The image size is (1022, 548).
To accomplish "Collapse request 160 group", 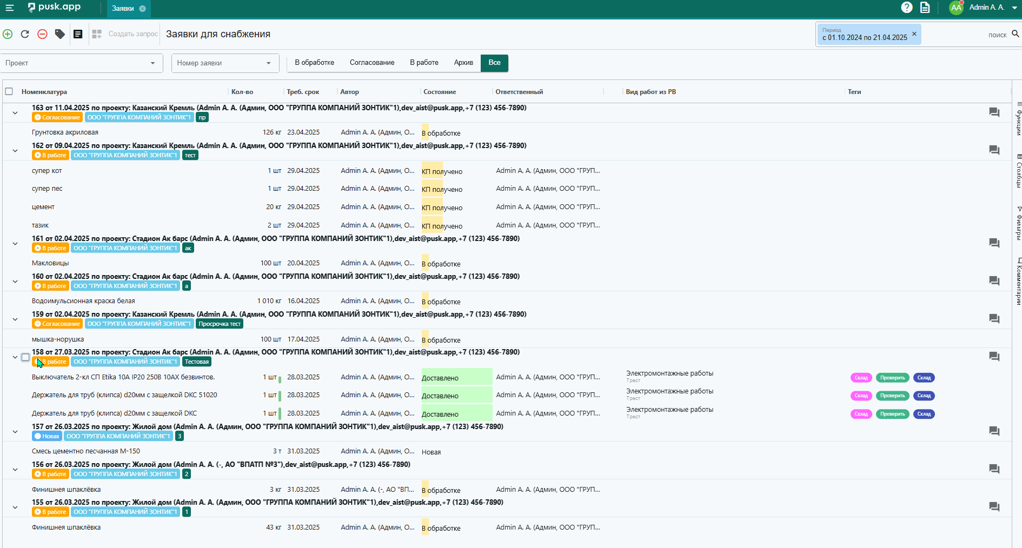I will [15, 282].
